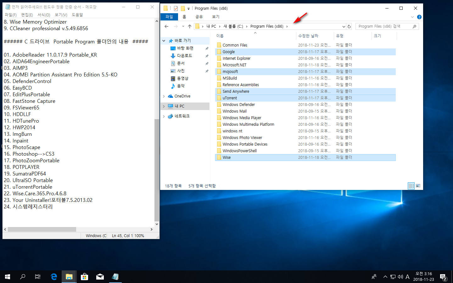Click Notepad vertical scrollbar thumb
The height and width of the screenshot is (283, 453).
[x=157, y=170]
